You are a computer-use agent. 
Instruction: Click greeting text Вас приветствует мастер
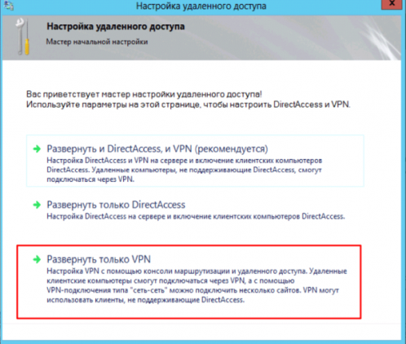point(144,95)
